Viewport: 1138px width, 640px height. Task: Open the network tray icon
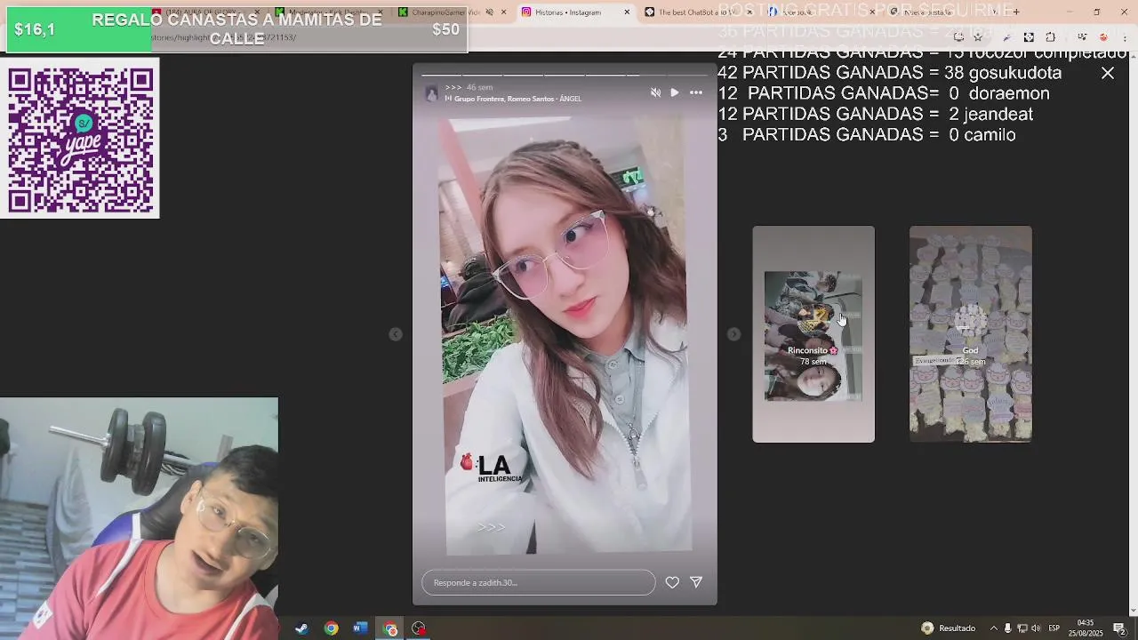coord(1022,628)
